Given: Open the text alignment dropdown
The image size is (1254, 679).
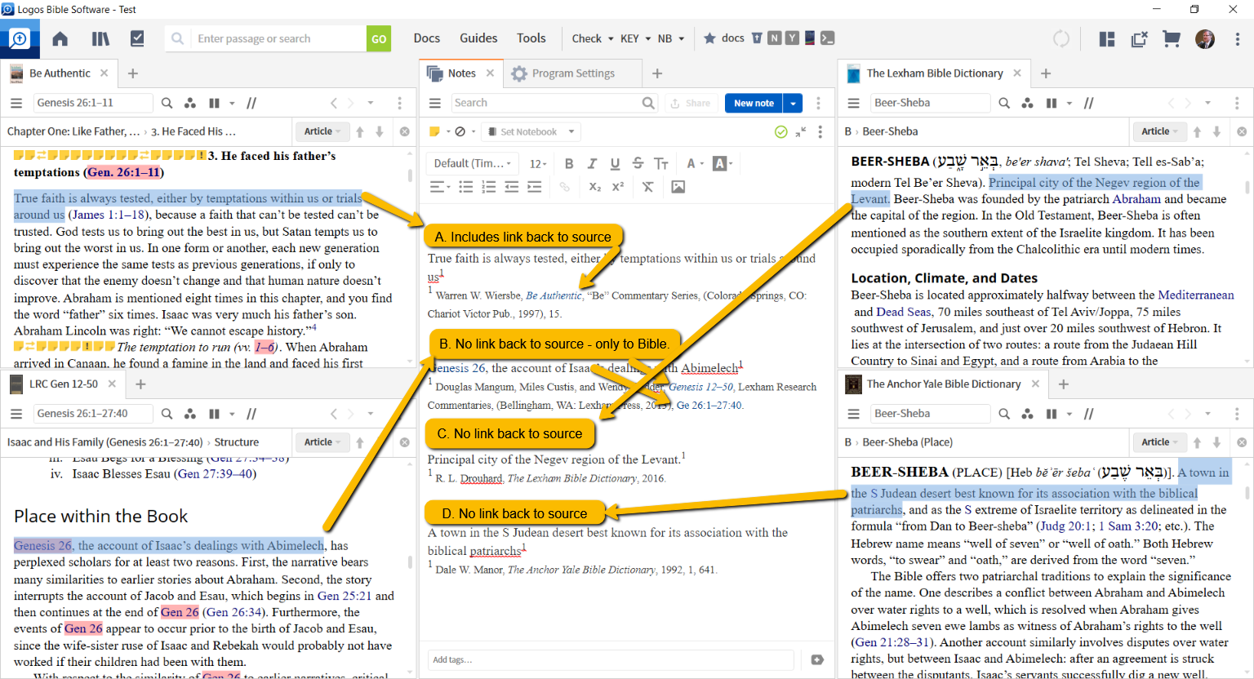Looking at the screenshot, I should click(440, 187).
